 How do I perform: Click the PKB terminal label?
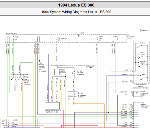pos(4,125)
